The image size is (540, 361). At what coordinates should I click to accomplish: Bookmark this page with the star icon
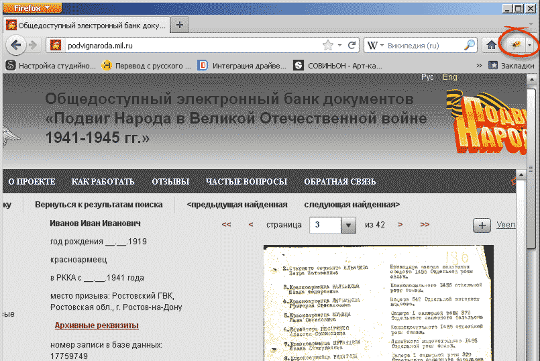[x=328, y=46]
